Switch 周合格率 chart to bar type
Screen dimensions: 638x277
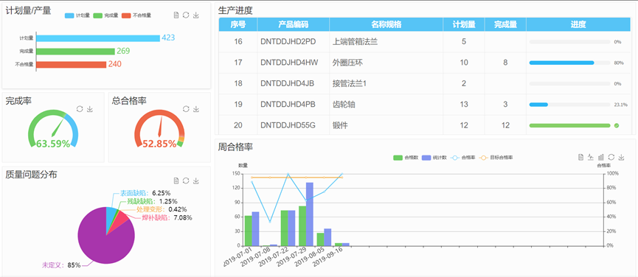601,157
